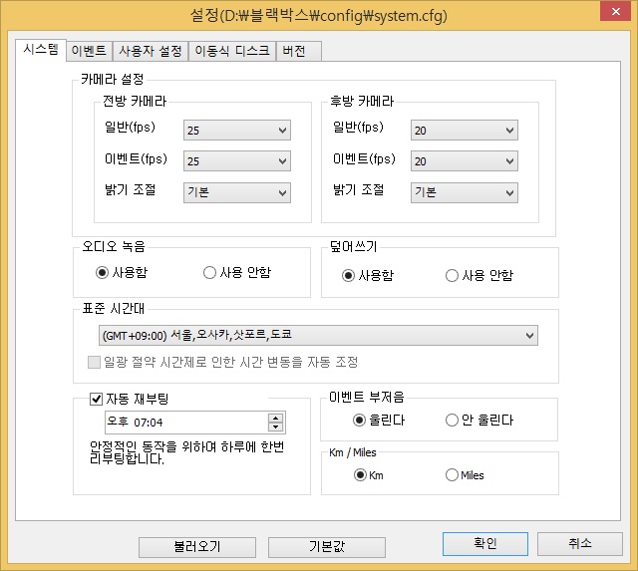
Task: Increase reboot time with up spinner arrow
Action: click(x=277, y=418)
